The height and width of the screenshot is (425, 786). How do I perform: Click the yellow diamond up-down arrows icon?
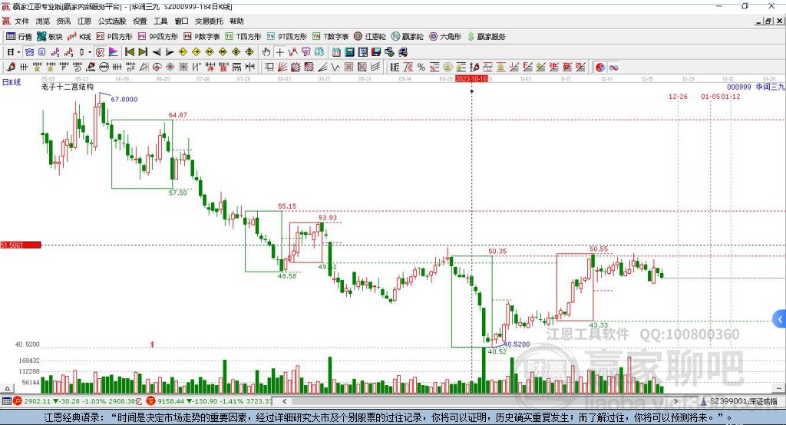point(249,52)
